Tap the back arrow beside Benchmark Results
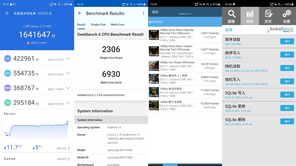This screenshot has height=166, width=296. pos(80,13)
